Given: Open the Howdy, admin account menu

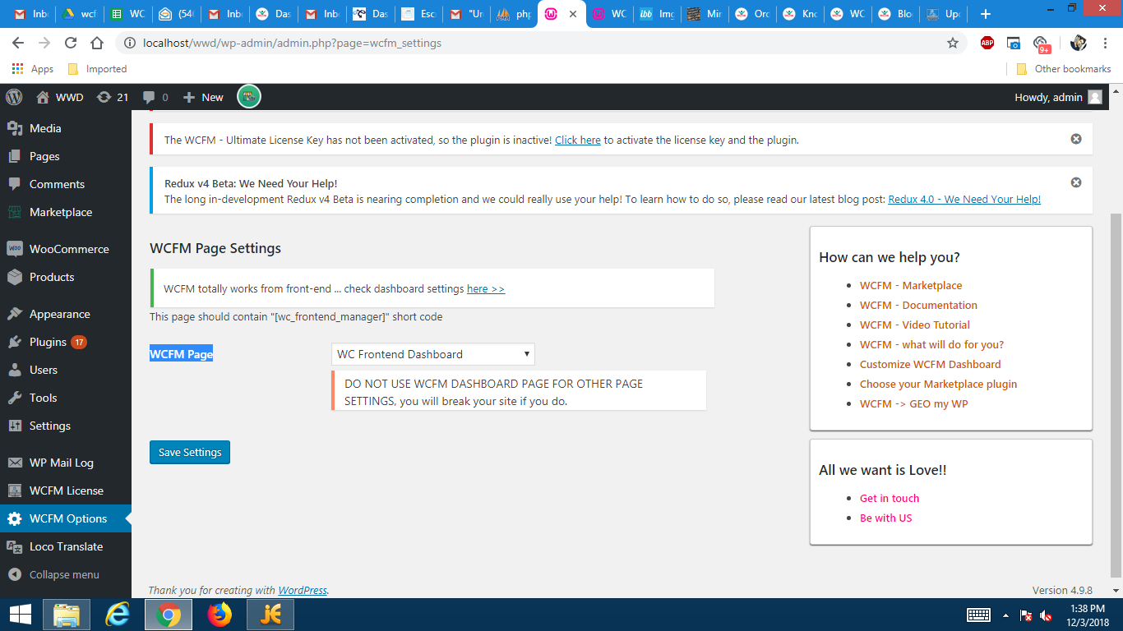Looking at the screenshot, I should click(1058, 97).
